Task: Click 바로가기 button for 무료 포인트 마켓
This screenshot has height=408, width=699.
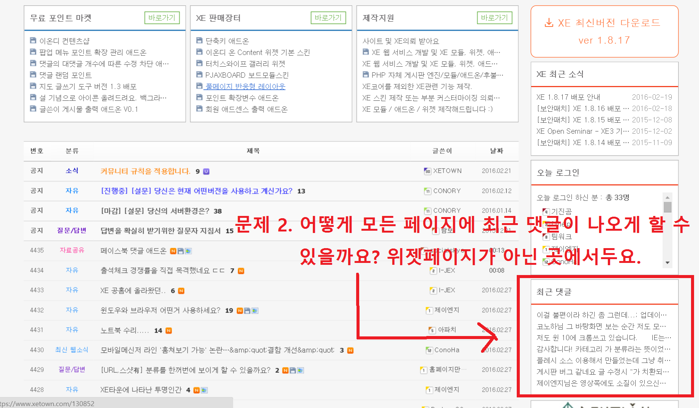Action: tap(162, 17)
